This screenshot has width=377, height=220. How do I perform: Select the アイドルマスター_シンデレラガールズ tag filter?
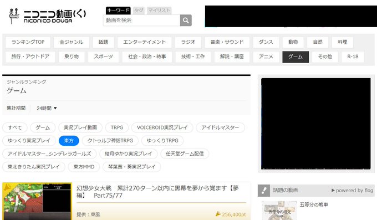pos(49,154)
